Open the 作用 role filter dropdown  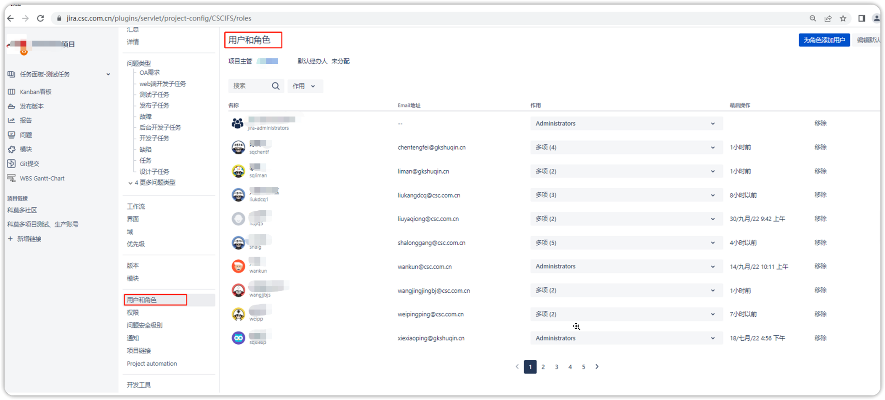[305, 86]
